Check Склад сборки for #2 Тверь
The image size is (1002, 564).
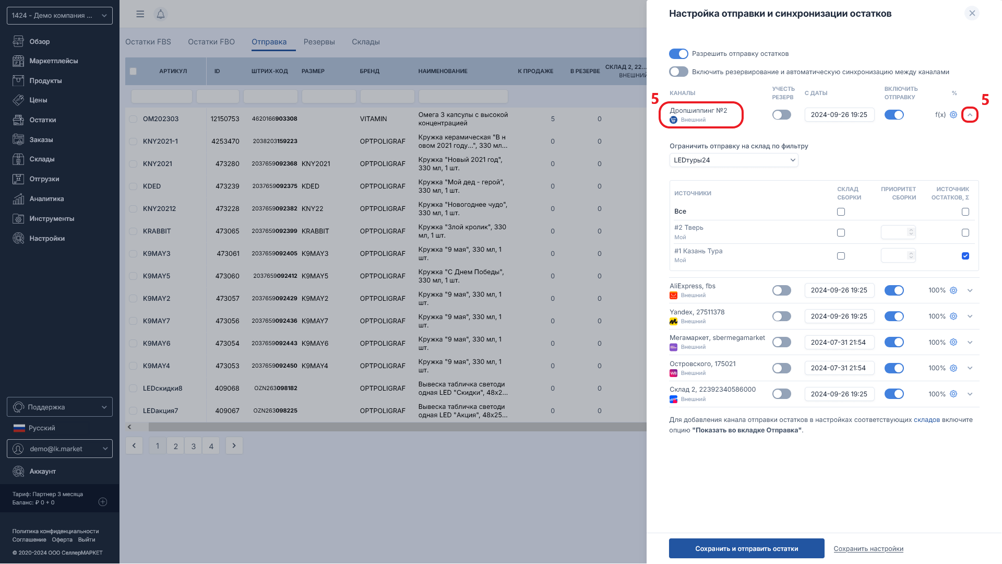coord(841,233)
